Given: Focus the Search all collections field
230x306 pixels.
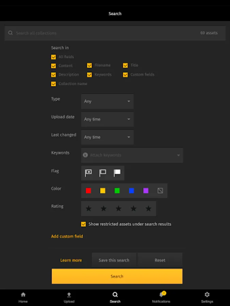Looking at the screenshot, I should click(115, 33).
